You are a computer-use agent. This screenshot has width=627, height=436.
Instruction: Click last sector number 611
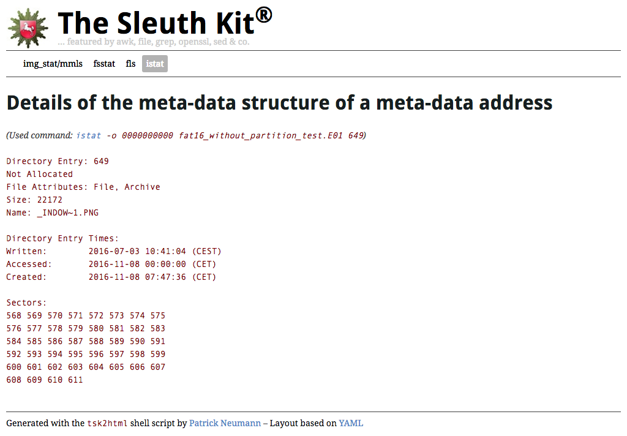(75, 380)
